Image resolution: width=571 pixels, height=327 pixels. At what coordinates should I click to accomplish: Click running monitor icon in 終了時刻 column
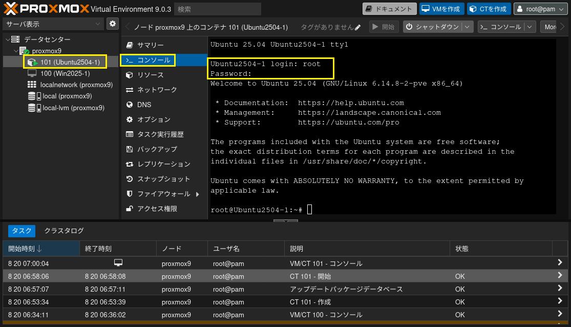click(x=118, y=262)
